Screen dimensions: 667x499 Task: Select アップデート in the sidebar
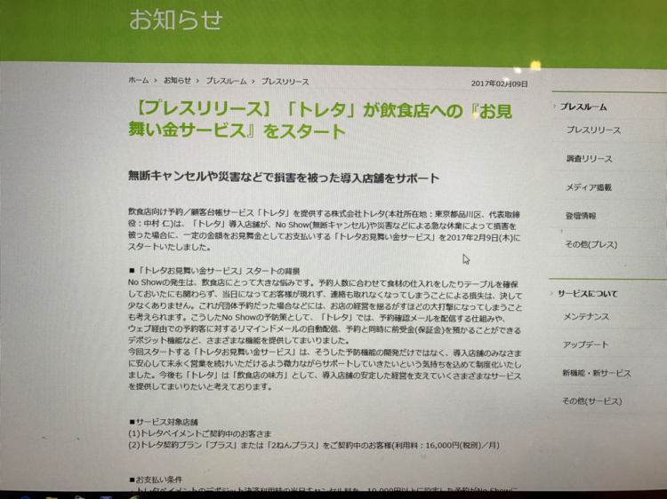tap(586, 345)
